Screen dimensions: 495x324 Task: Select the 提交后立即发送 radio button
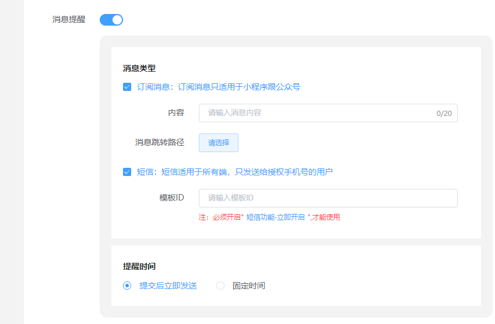127,286
